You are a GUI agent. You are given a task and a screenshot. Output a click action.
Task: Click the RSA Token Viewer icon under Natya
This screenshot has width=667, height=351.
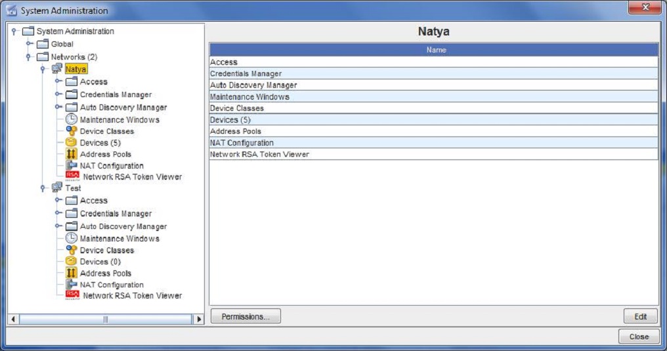[x=72, y=176]
